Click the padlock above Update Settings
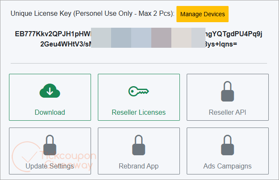 [x=50, y=145]
